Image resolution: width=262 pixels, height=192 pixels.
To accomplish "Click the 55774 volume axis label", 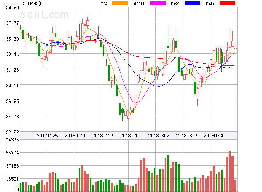I will (x=12, y=153).
